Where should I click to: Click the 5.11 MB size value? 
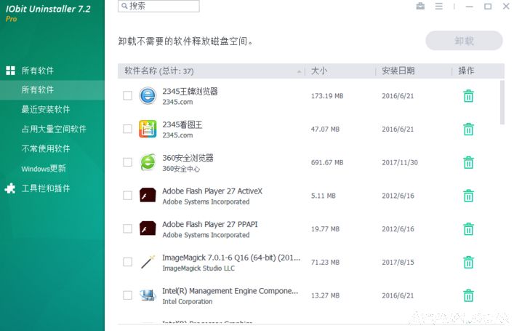[x=324, y=196]
